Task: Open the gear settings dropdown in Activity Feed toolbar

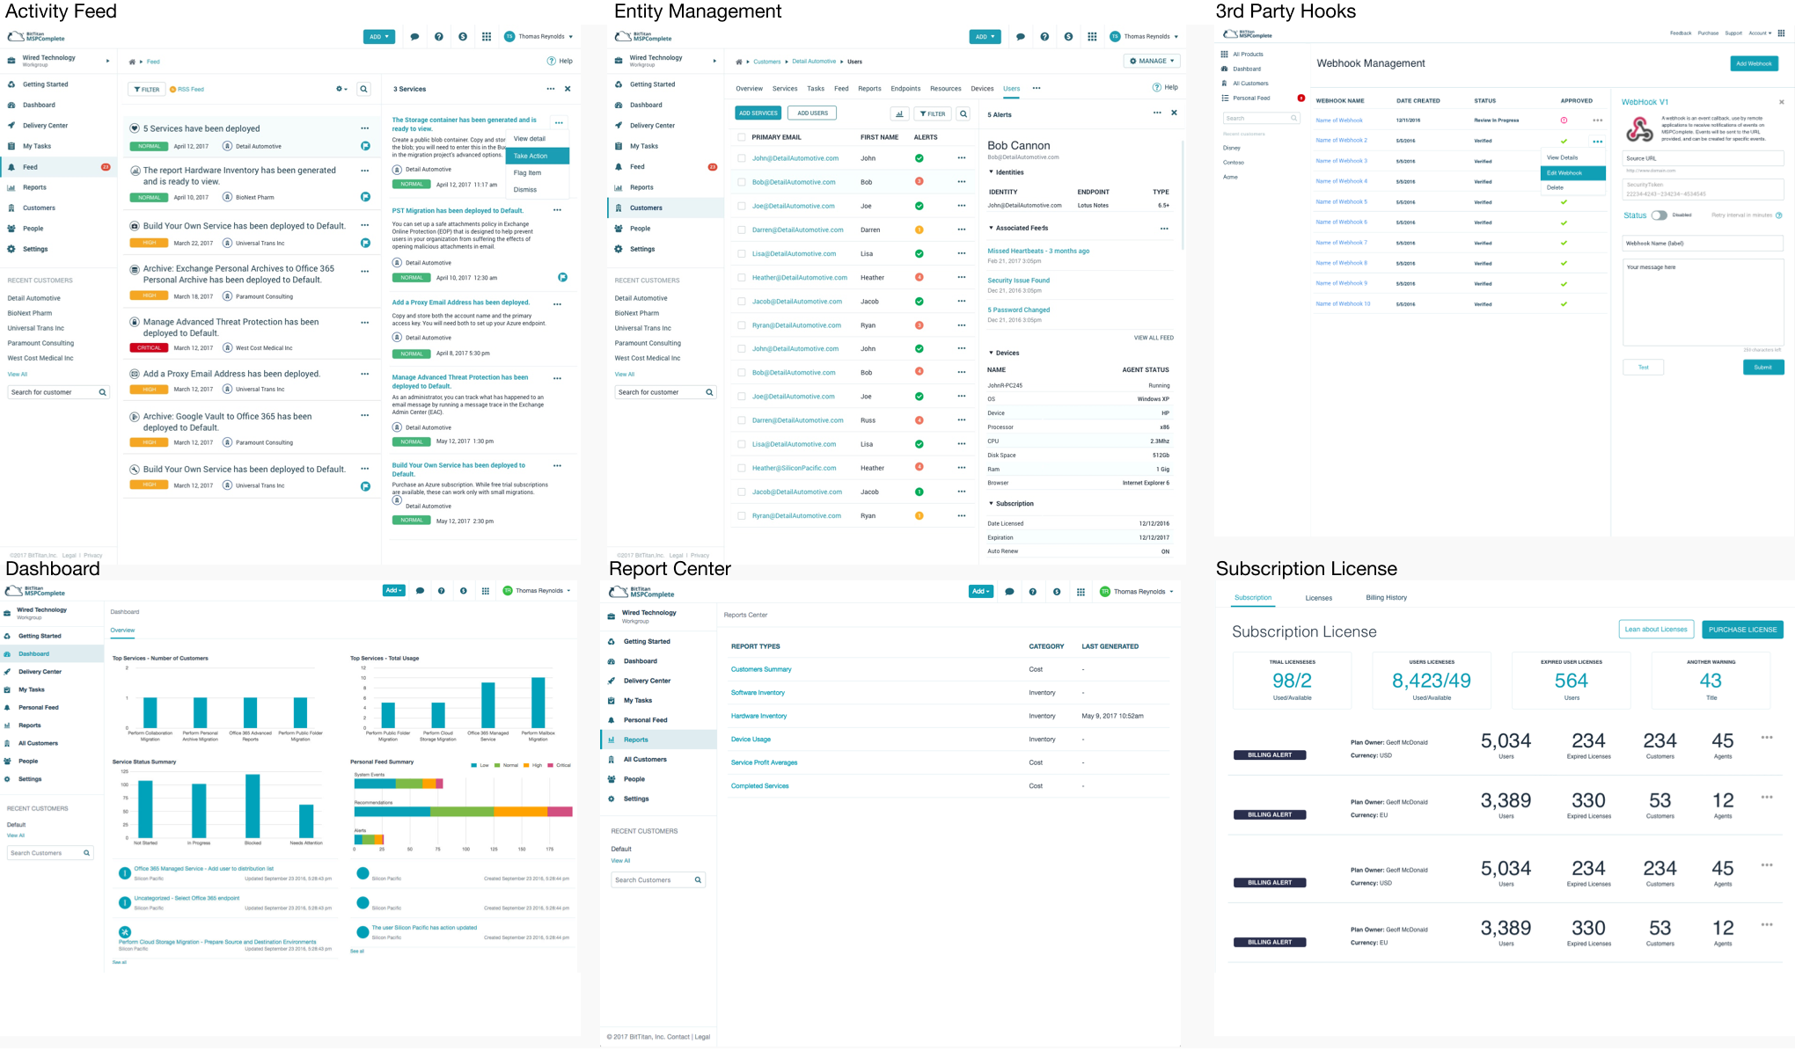Action: pyautogui.click(x=341, y=89)
